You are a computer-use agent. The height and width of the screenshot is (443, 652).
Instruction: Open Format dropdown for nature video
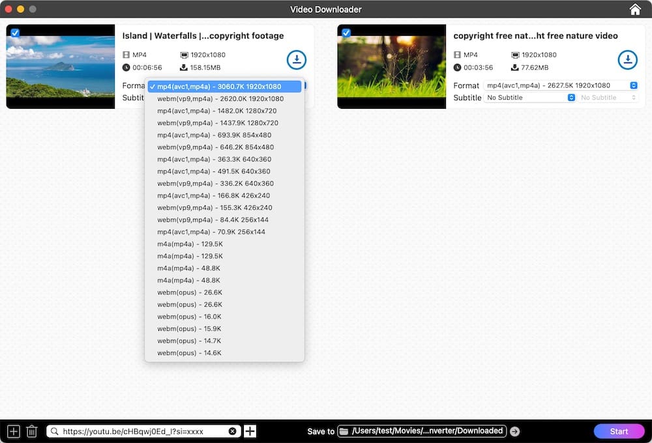[561, 85]
